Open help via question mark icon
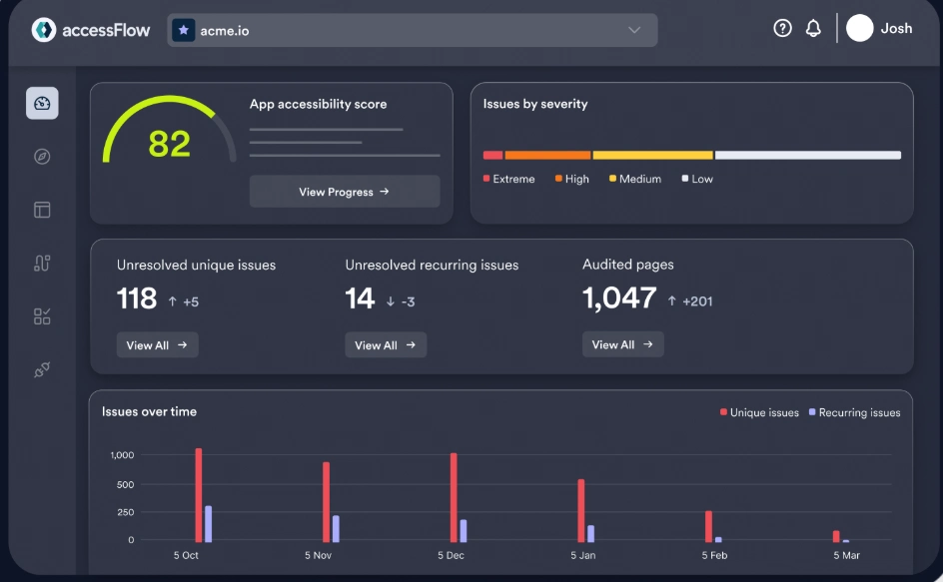 pos(782,28)
